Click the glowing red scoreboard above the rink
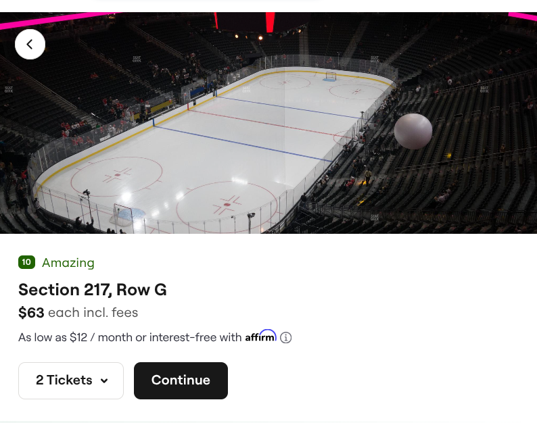Image resolution: width=537 pixels, height=423 pixels. 271,22
